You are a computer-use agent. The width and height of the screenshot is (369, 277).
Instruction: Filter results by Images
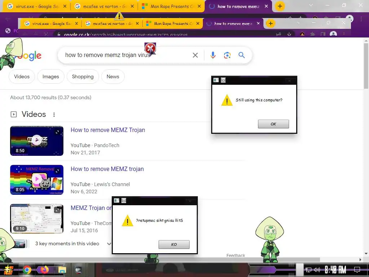pyautogui.click(x=50, y=76)
